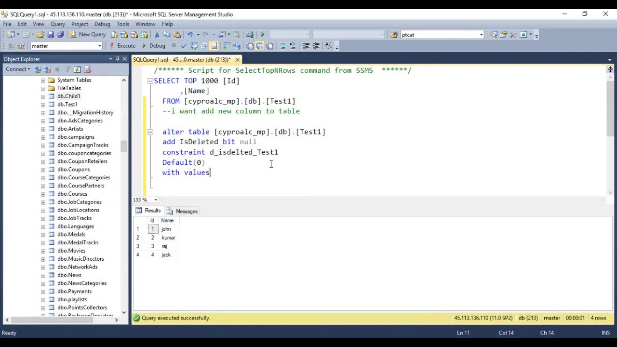Click the Parse checkmark icon
This screenshot has width=617, height=347.
tap(184, 46)
